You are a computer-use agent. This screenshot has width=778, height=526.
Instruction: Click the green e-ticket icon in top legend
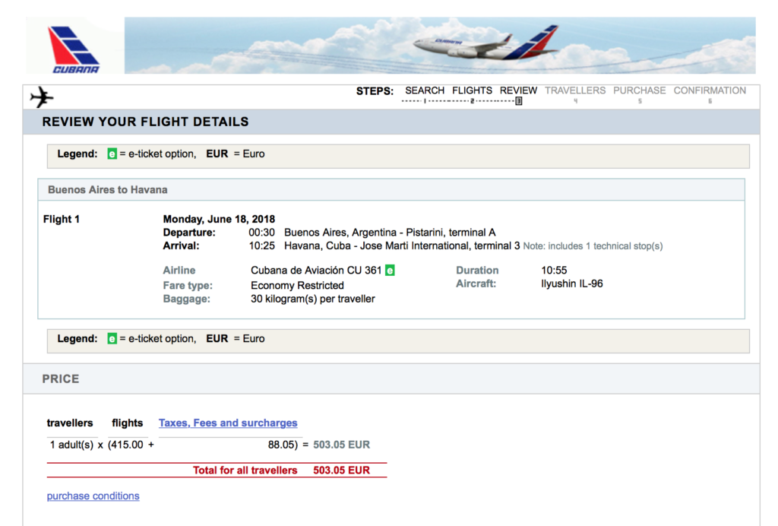(111, 154)
